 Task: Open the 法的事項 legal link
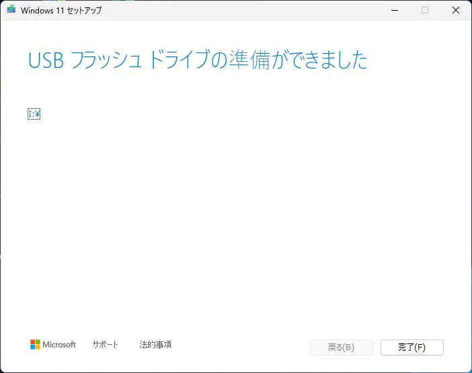tap(155, 344)
